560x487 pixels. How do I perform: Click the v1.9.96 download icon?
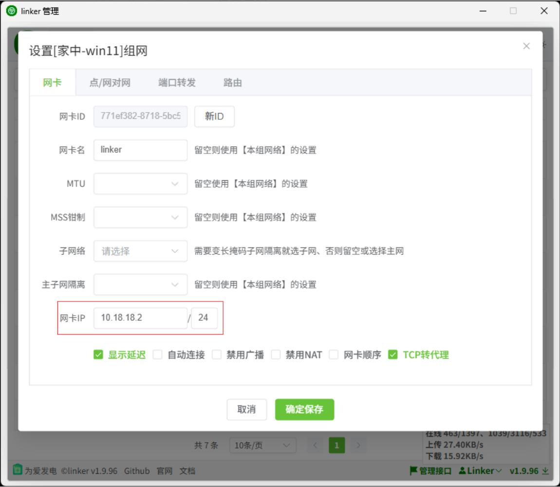click(545, 471)
